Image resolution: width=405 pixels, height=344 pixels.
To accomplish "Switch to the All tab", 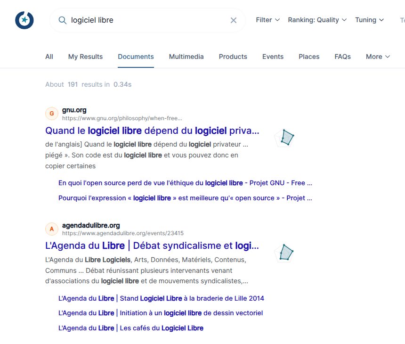I will (49, 57).
